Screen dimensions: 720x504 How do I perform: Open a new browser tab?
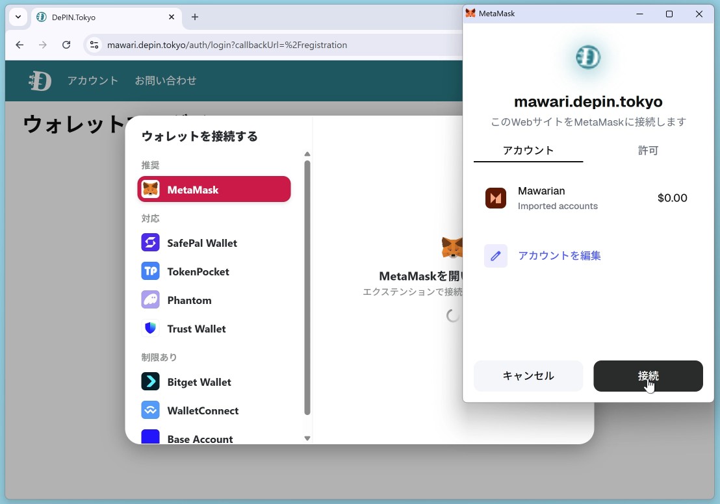[x=195, y=17]
